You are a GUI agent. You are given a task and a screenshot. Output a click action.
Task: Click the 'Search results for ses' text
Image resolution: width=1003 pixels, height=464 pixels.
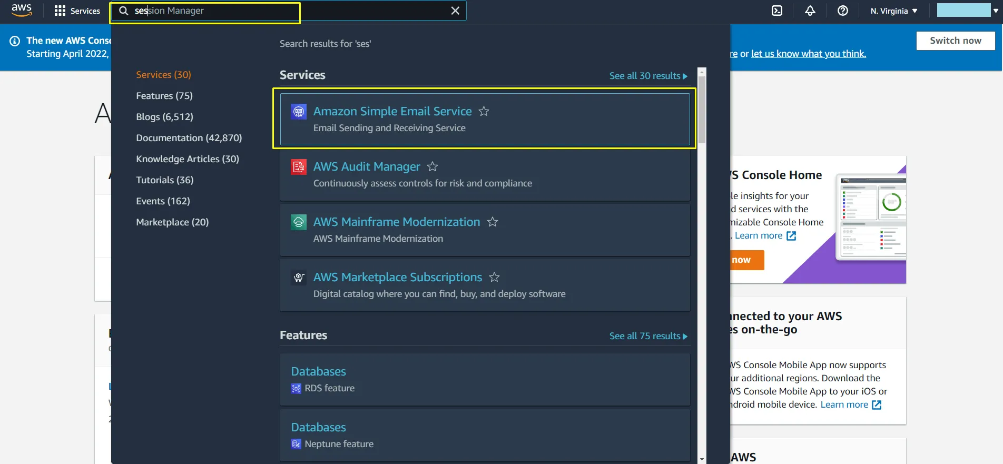point(325,44)
